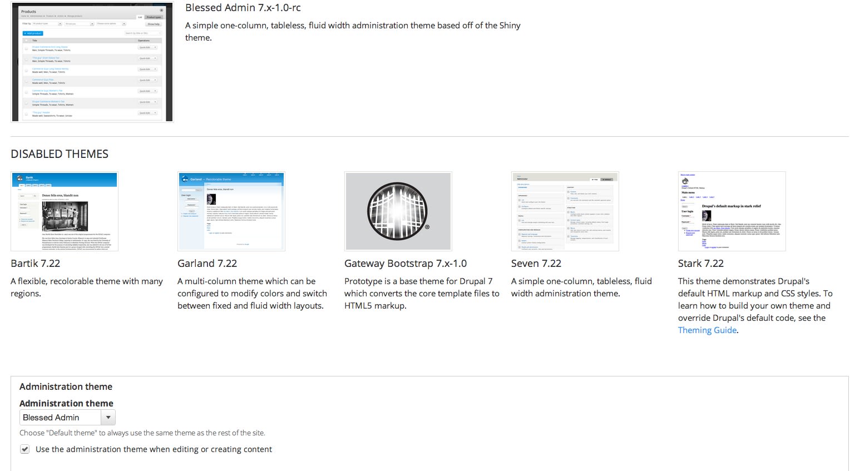Open the Administration theme dropdown
Image resolution: width=865 pixels, height=471 pixels.
pyautogui.click(x=67, y=418)
